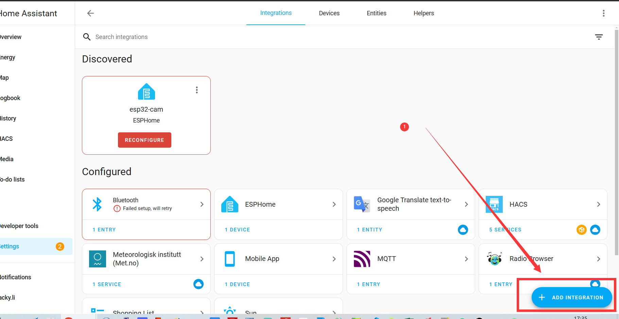619x319 pixels.
Task: Switch to the Entities tab
Action: pyautogui.click(x=376, y=13)
